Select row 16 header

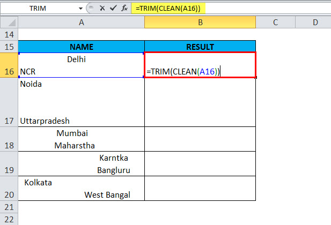pos(9,65)
